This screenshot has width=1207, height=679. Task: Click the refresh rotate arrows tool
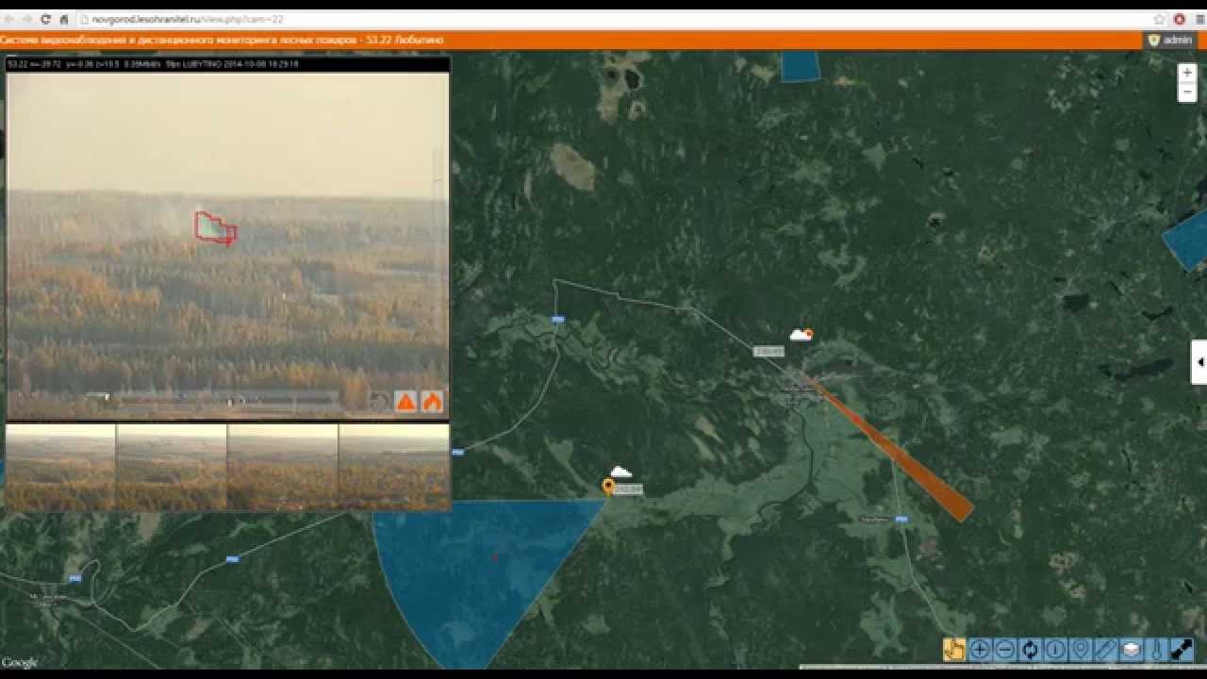[x=1030, y=650]
